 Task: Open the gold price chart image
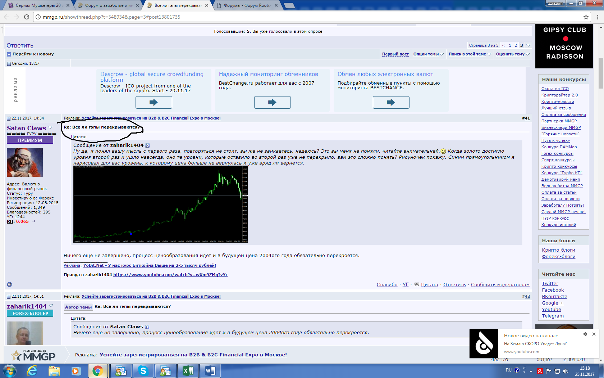[160, 204]
